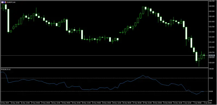Select the 13 Dec 2019 date marker
This screenshot has width=217, height=105.
tap(4, 103)
